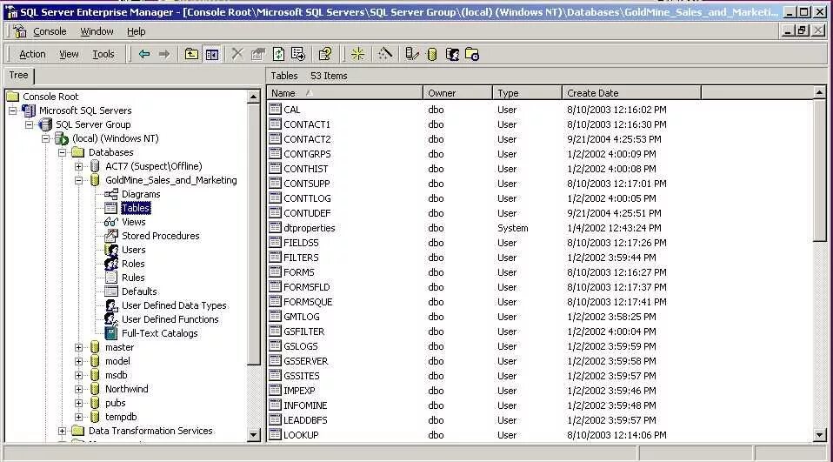Screen dimensions: 833x462
Task: Collapse the SQL Server Group node
Action: tap(30, 124)
